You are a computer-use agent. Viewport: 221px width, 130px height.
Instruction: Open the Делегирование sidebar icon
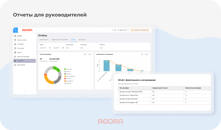tap(15, 65)
